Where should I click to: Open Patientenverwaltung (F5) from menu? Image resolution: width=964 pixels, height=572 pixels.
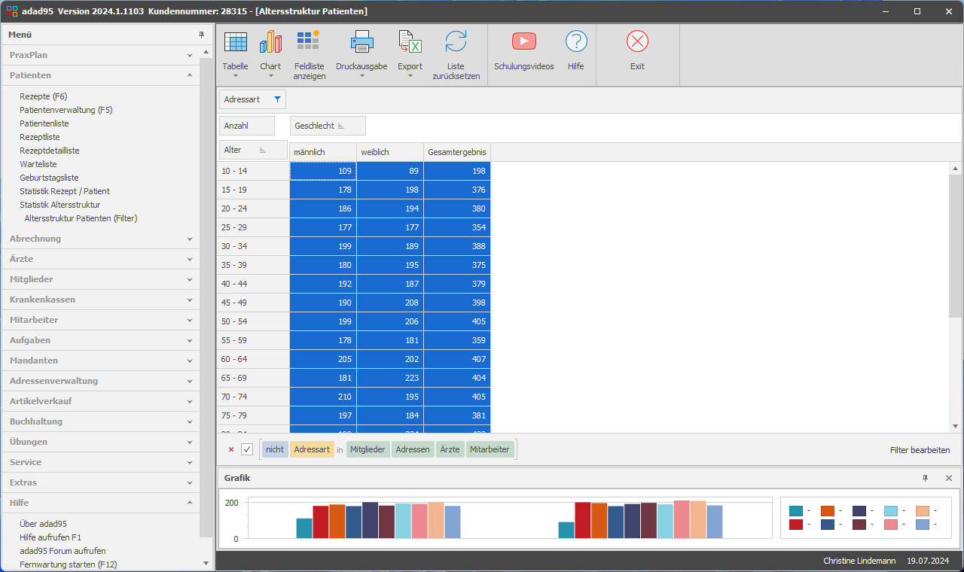(x=66, y=110)
